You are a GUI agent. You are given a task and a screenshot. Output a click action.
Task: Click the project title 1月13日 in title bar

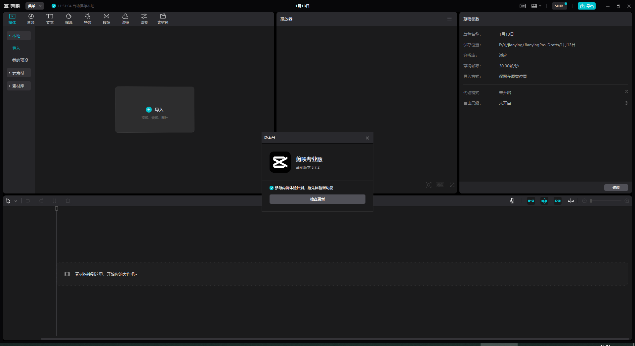(x=303, y=6)
